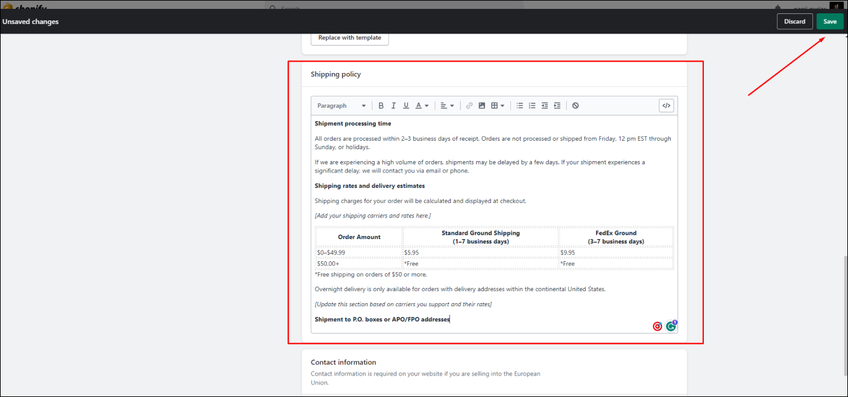Viewport: 848px width, 397px height.
Task: Click the $0–$49.99 table cell
Action: point(359,252)
